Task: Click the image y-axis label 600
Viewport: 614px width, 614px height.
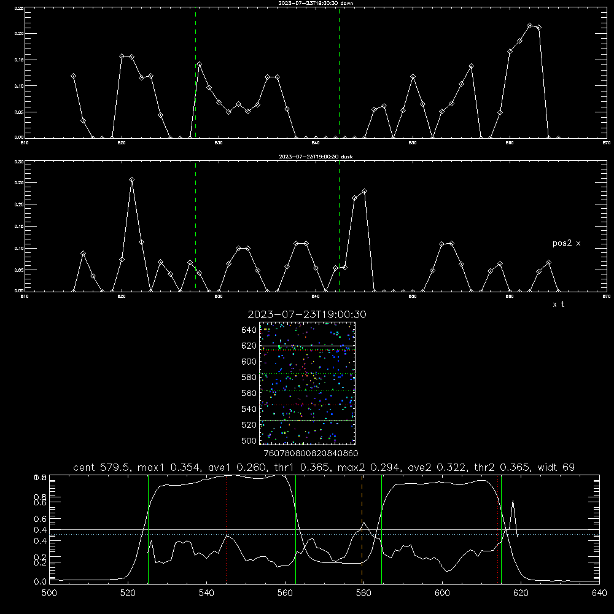Action: (x=249, y=362)
